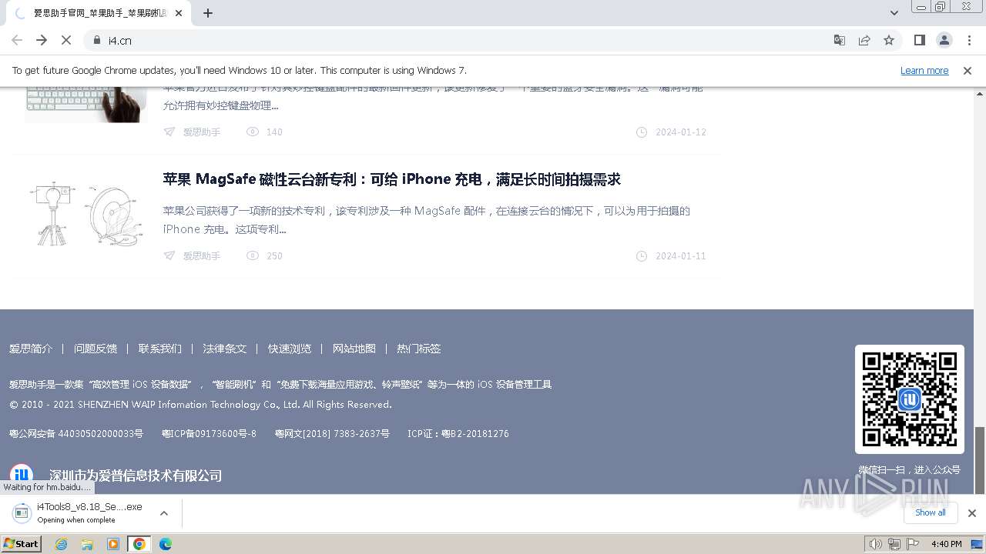This screenshot has width=986, height=554.
Task: Click the eye views icon showing 250
Action: (253, 255)
